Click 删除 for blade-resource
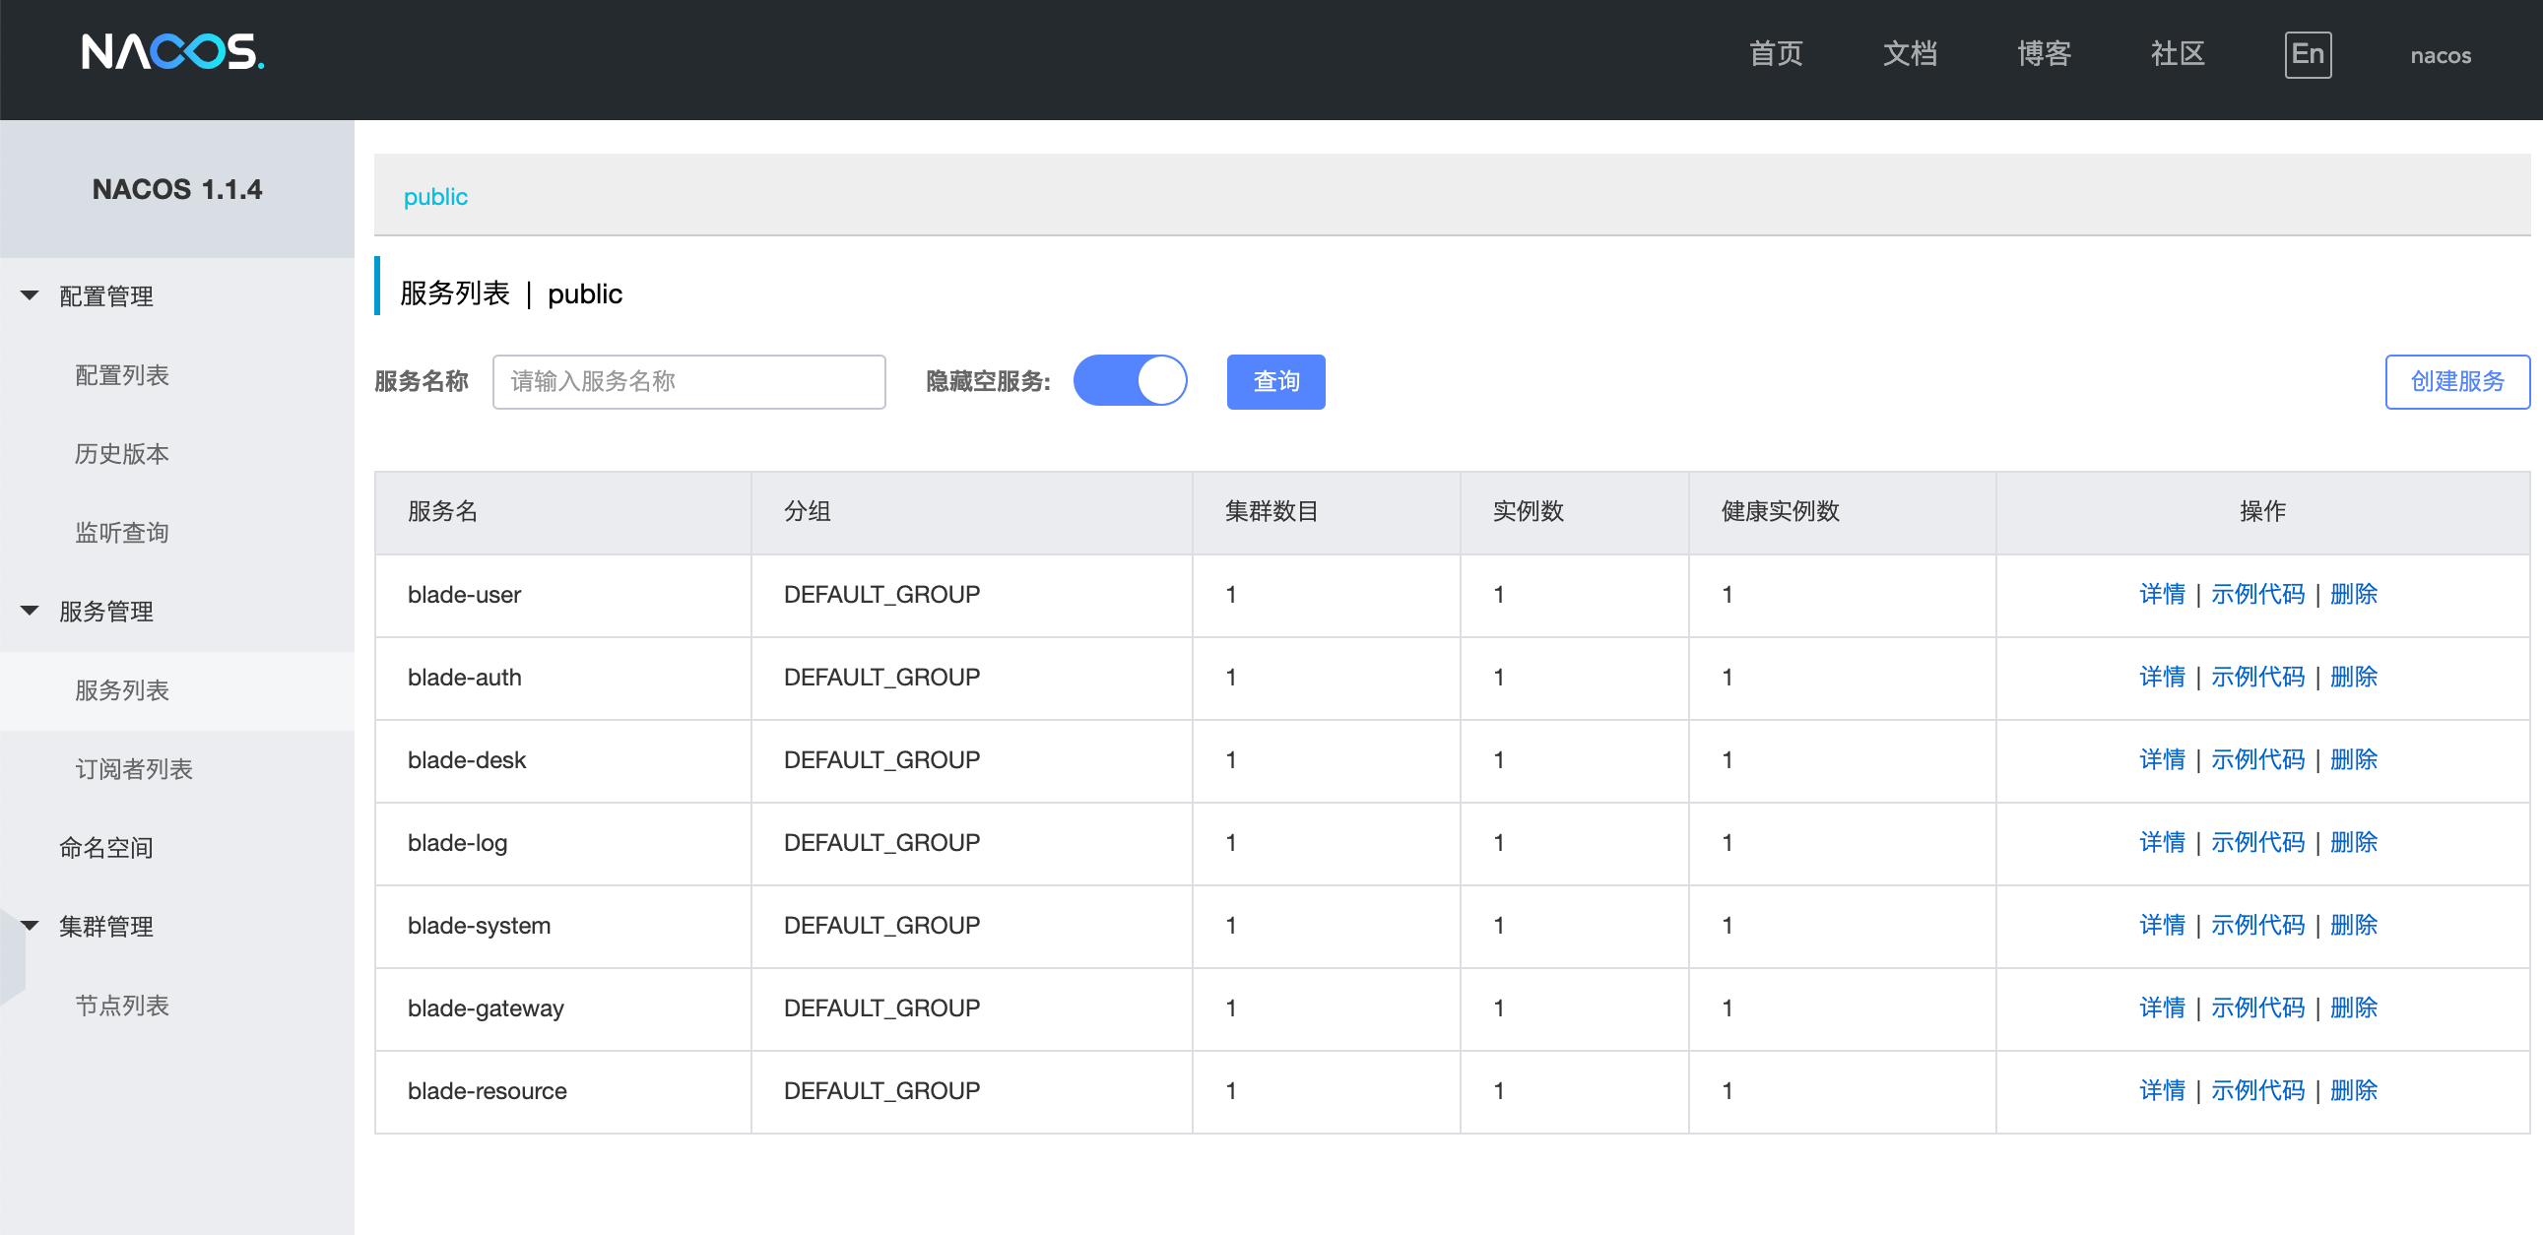 (2354, 1091)
